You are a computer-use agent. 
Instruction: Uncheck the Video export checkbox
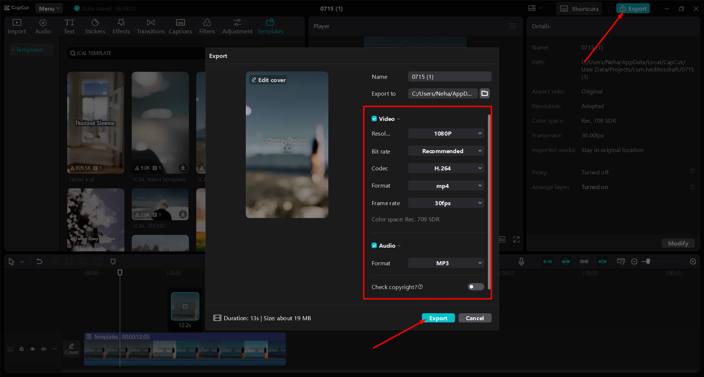tap(374, 119)
